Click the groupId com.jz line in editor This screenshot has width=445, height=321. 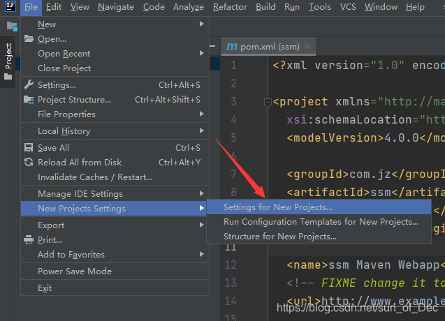coord(366,174)
